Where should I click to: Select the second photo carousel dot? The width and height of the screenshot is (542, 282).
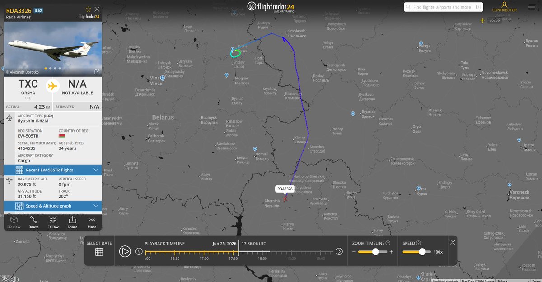[50, 69]
